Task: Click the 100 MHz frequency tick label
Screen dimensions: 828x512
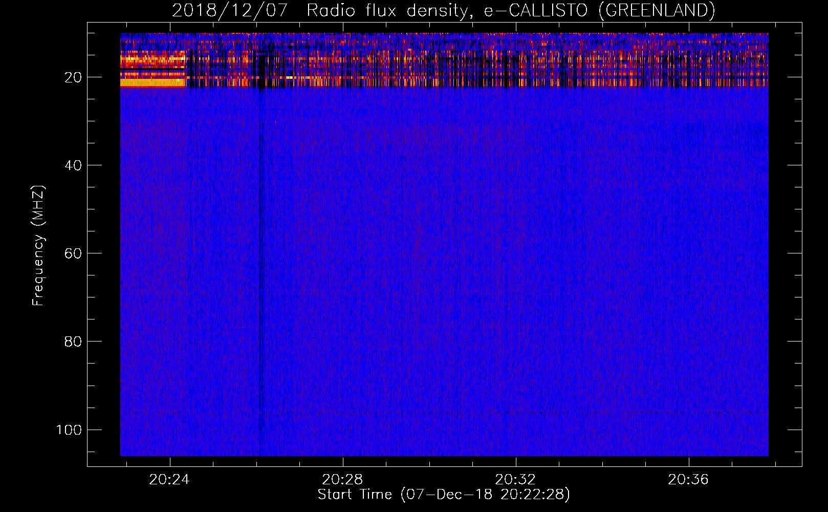Action: coord(69,430)
